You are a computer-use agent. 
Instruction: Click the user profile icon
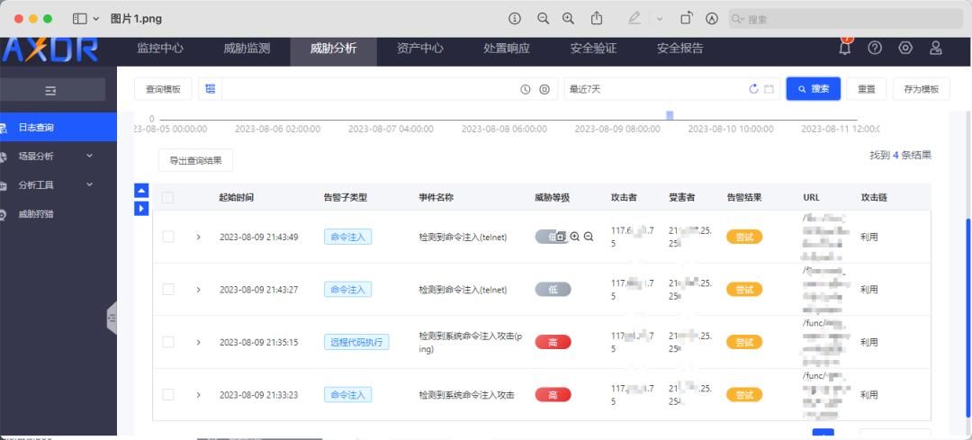[x=936, y=49]
